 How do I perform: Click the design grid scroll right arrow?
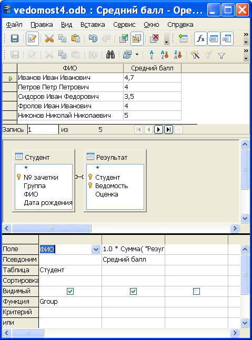(235, 333)
